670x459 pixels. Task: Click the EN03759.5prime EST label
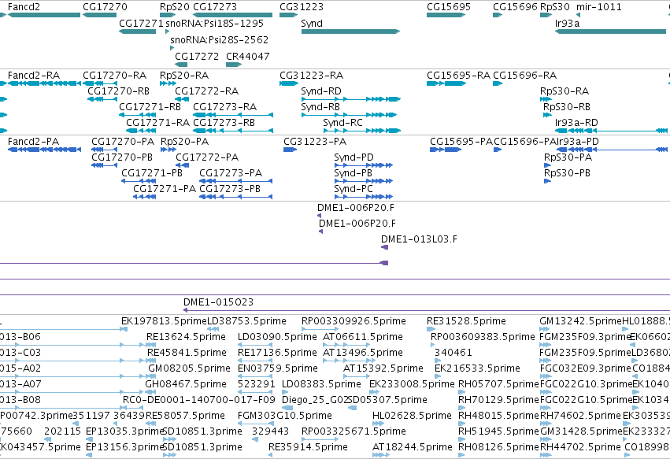coord(278,368)
